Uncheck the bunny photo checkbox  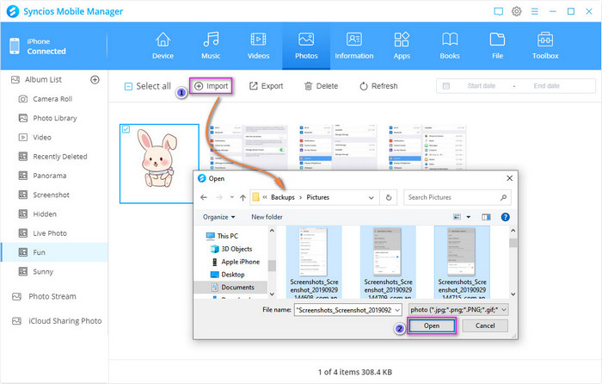(x=126, y=129)
